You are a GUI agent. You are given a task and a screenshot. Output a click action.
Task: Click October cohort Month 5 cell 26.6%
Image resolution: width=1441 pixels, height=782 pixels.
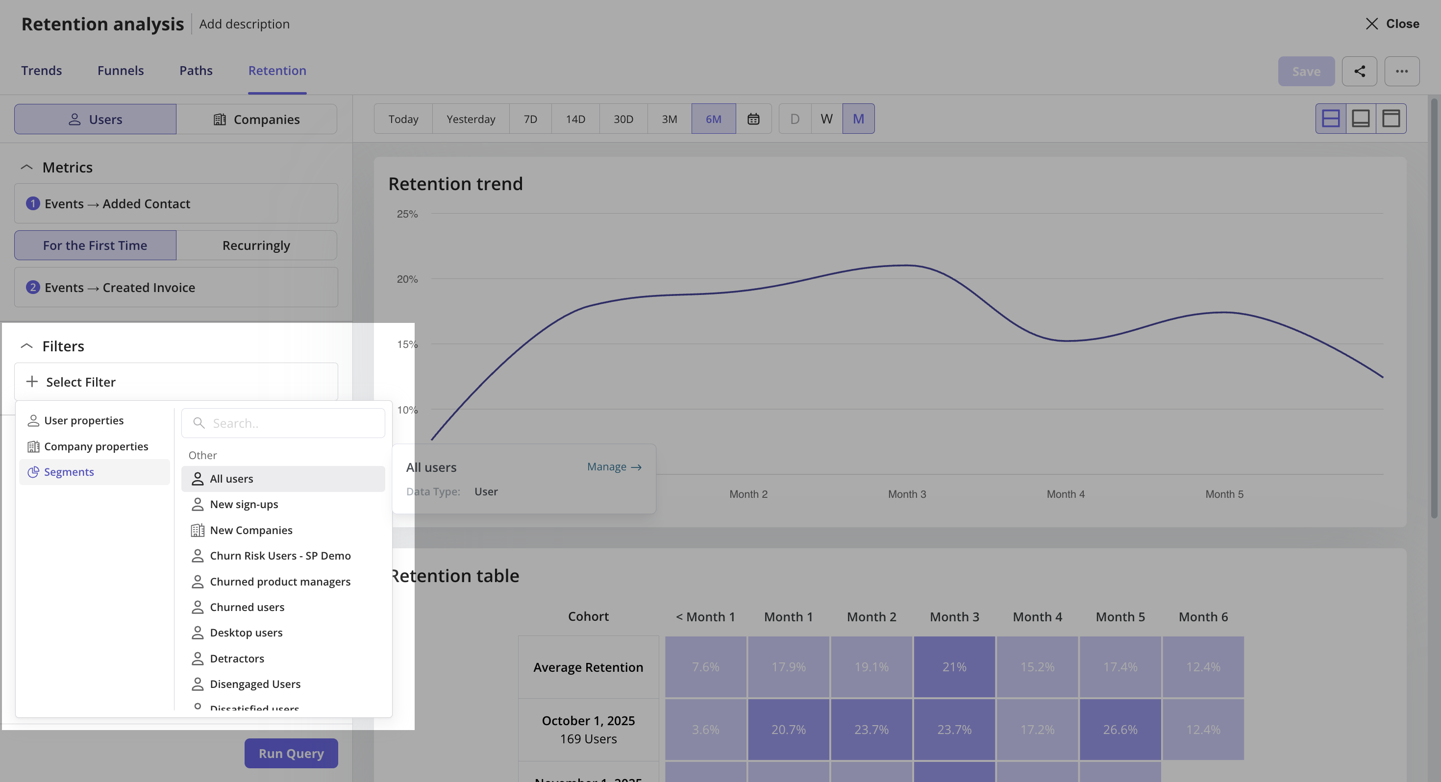[1120, 730]
